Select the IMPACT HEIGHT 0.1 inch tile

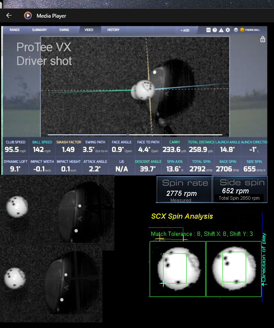[68, 166]
